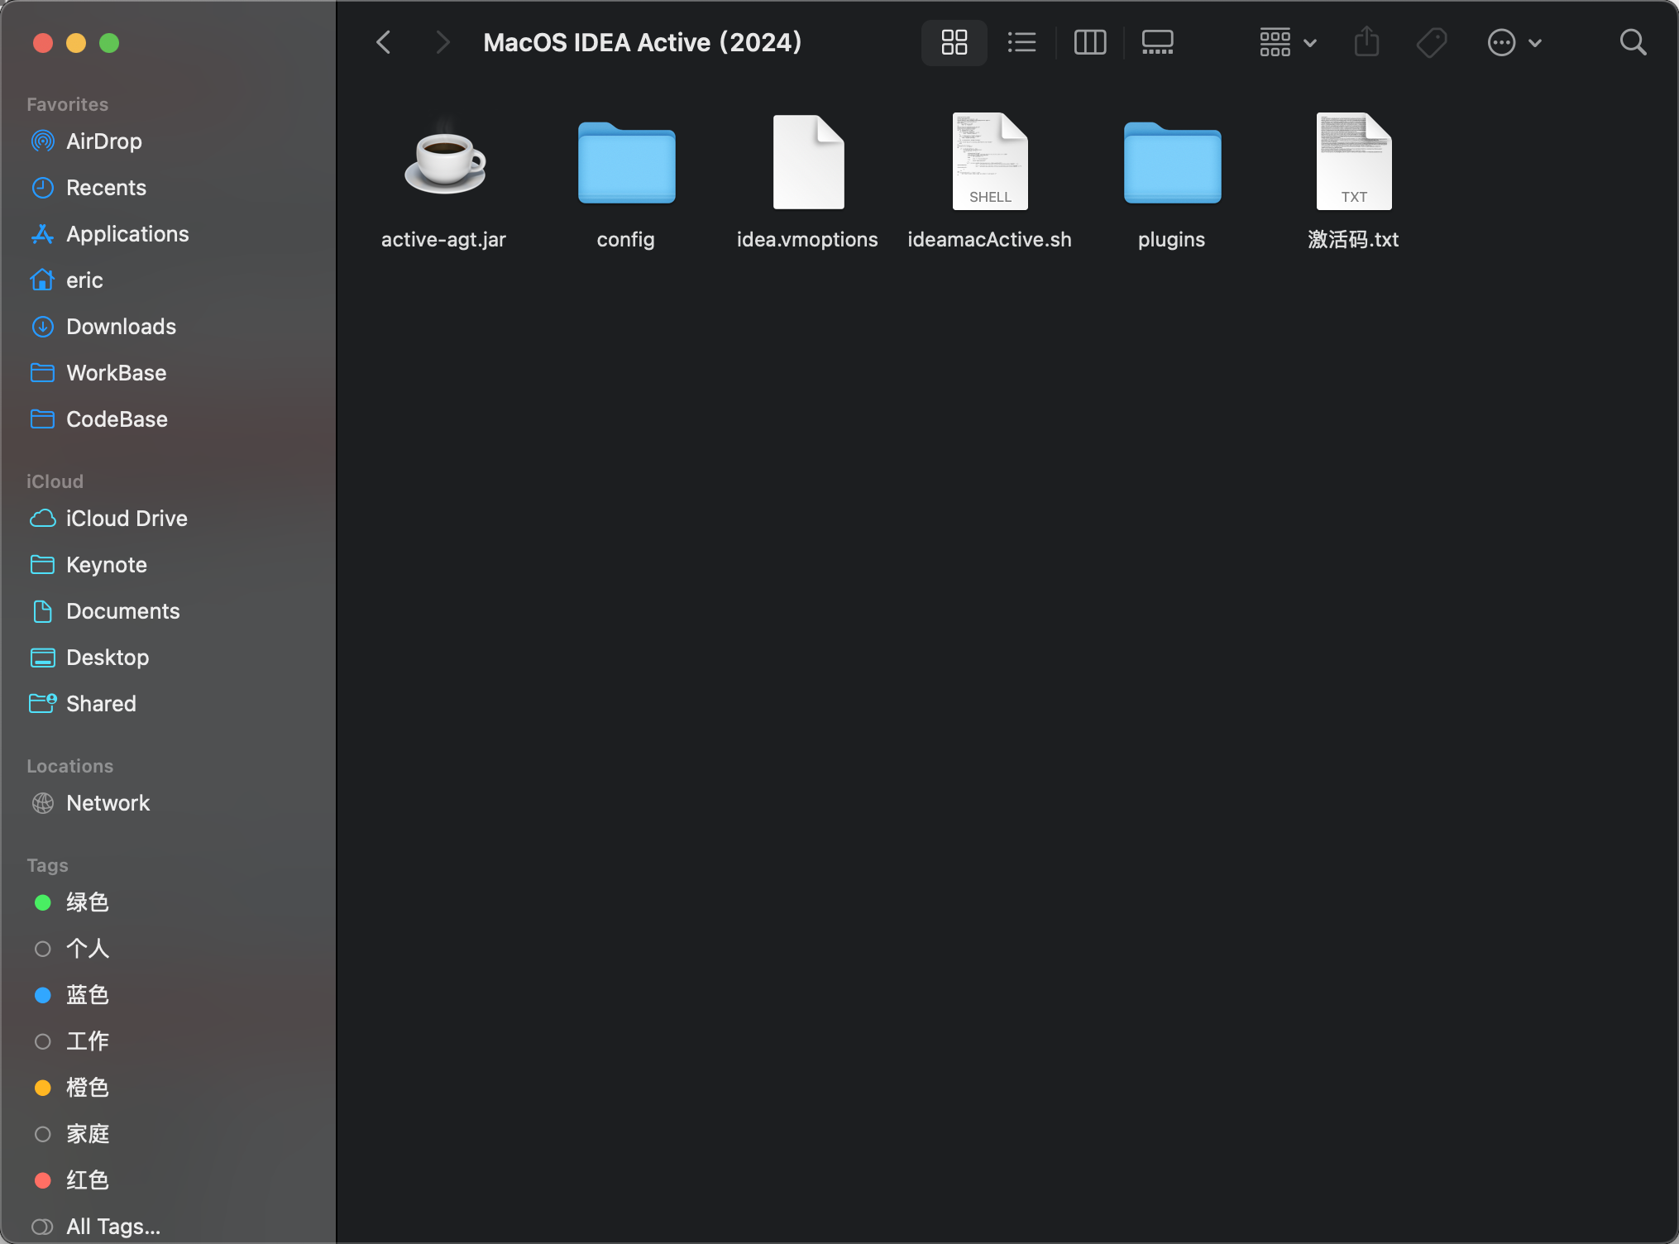Screen dimensions: 1679x1244
Task: Open the Action ellipsis menu
Action: [x=1514, y=42]
